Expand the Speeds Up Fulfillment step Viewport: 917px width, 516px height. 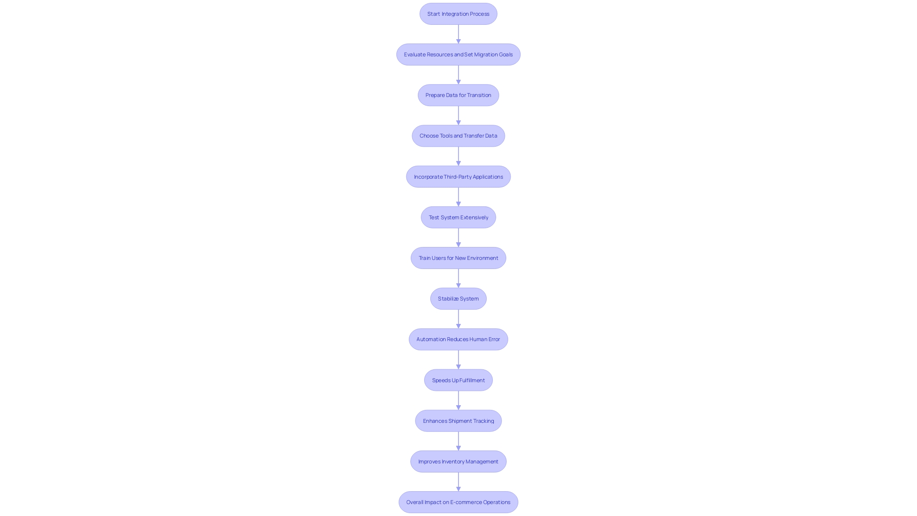(458, 379)
